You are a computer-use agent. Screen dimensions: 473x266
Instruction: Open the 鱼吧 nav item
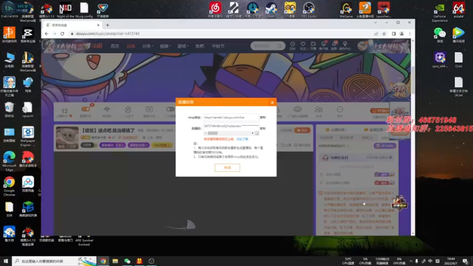(x=199, y=46)
